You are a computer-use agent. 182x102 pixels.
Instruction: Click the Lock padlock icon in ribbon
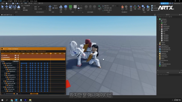pyautogui.click(x=78, y=8)
